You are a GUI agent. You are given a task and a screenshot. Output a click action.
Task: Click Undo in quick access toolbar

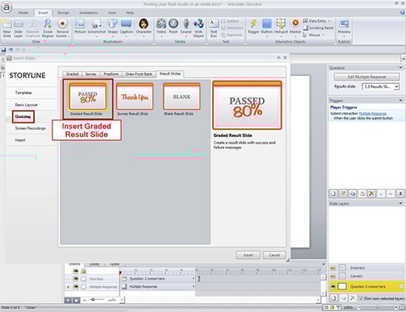(10, 50)
